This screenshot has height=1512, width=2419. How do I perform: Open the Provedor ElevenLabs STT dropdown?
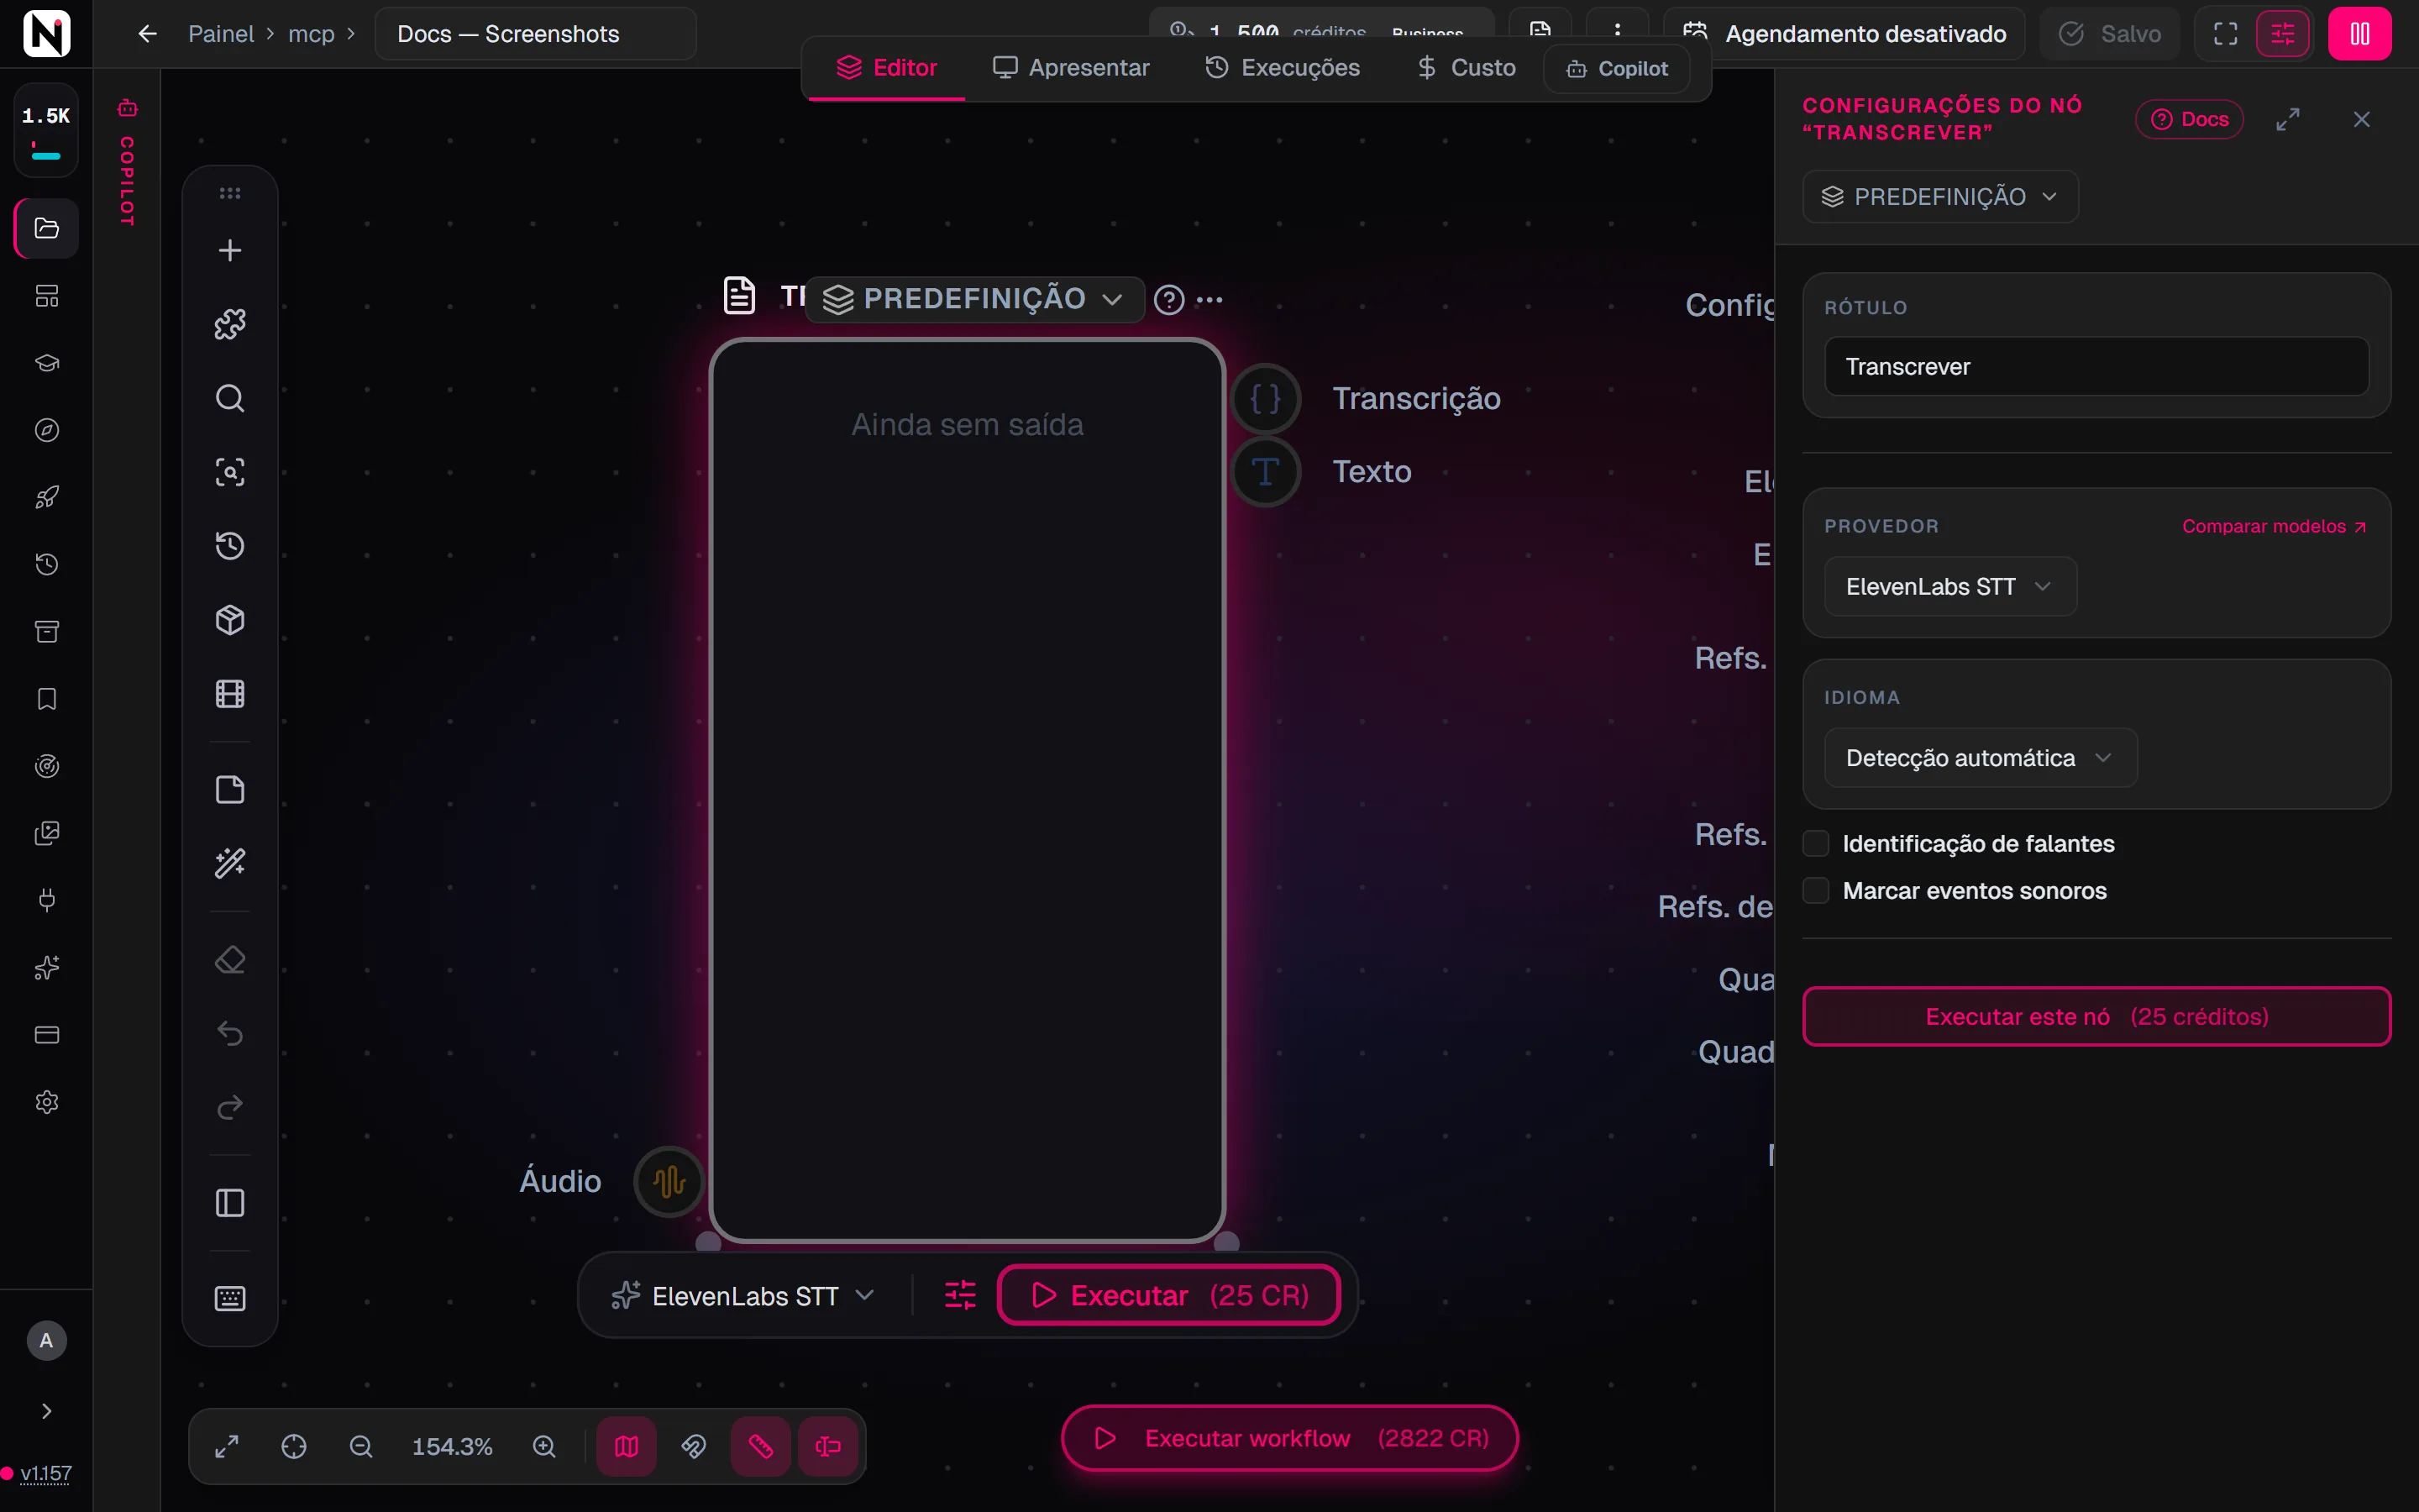[x=1949, y=587]
